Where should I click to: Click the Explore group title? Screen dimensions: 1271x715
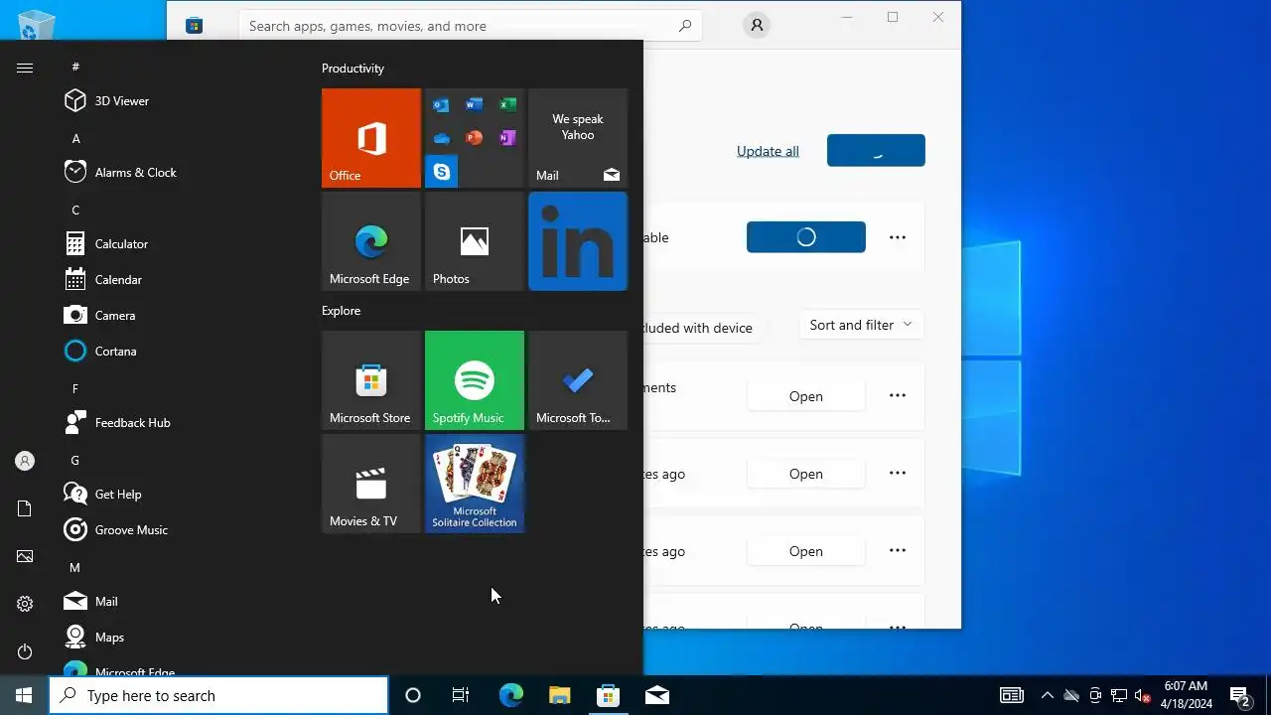coord(341,311)
